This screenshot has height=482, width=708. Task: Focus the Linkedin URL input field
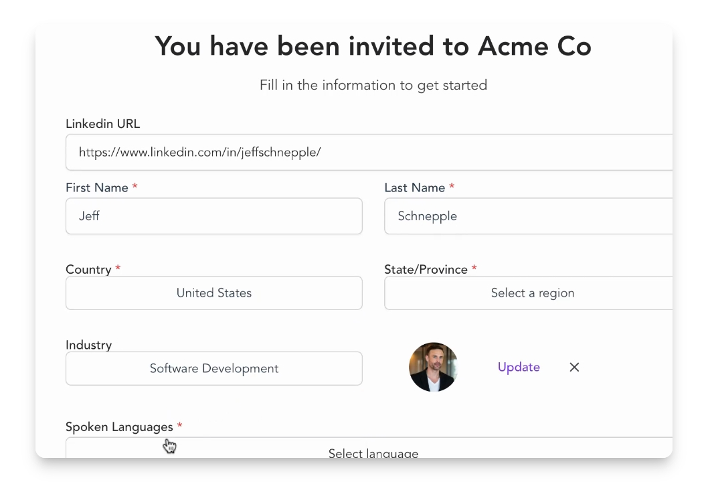point(368,152)
